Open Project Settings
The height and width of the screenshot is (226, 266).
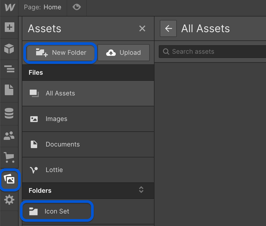[x=9, y=200]
